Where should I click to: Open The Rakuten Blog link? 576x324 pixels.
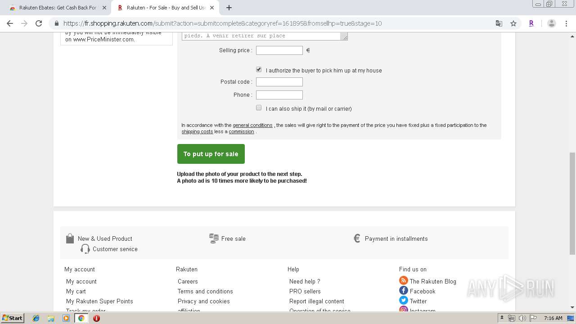433,281
